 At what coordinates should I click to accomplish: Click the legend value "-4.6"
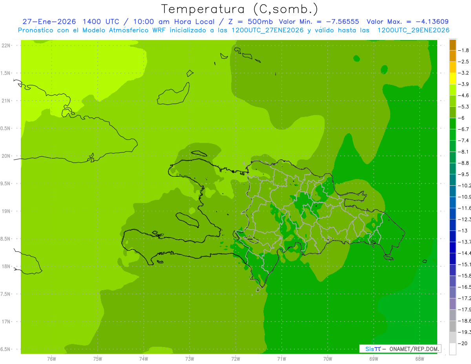pos(464,95)
